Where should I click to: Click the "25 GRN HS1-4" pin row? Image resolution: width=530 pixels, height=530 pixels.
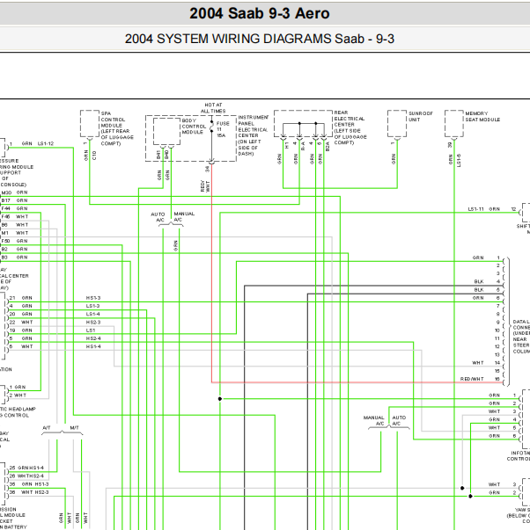(x=26, y=468)
